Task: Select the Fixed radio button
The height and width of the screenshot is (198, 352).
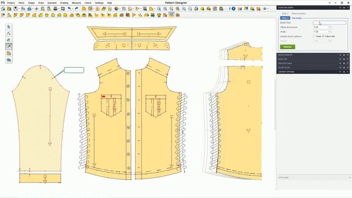Action: pyautogui.click(x=314, y=36)
